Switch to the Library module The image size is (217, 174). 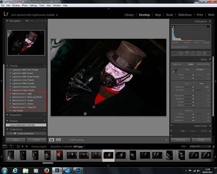[129, 15]
